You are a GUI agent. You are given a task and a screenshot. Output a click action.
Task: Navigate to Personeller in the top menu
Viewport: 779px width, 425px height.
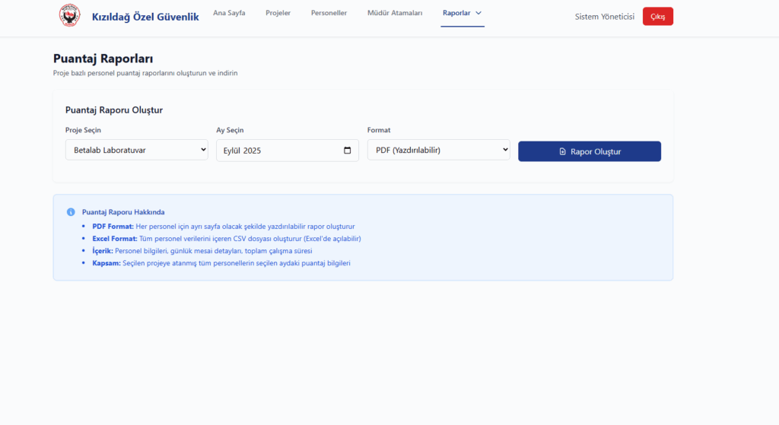[x=329, y=13]
